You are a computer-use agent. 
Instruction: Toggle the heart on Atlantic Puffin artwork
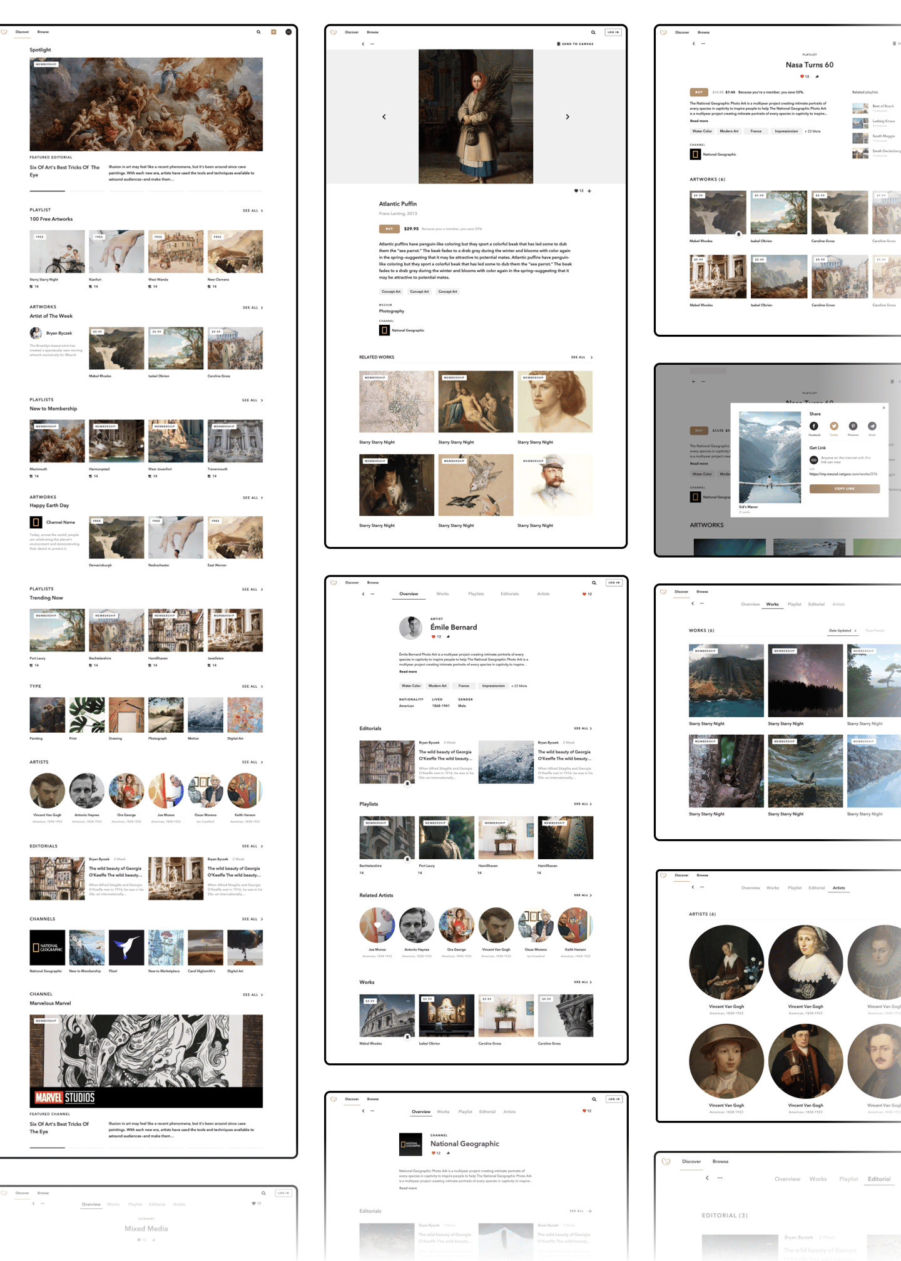point(576,191)
